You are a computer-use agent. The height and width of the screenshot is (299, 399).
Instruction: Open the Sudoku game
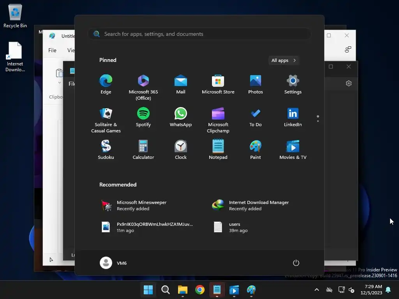point(106,150)
